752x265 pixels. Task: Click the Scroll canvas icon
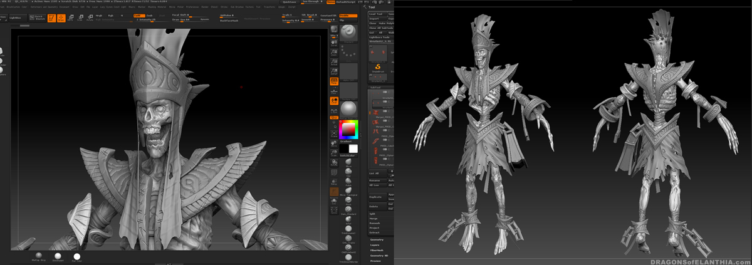334,44
